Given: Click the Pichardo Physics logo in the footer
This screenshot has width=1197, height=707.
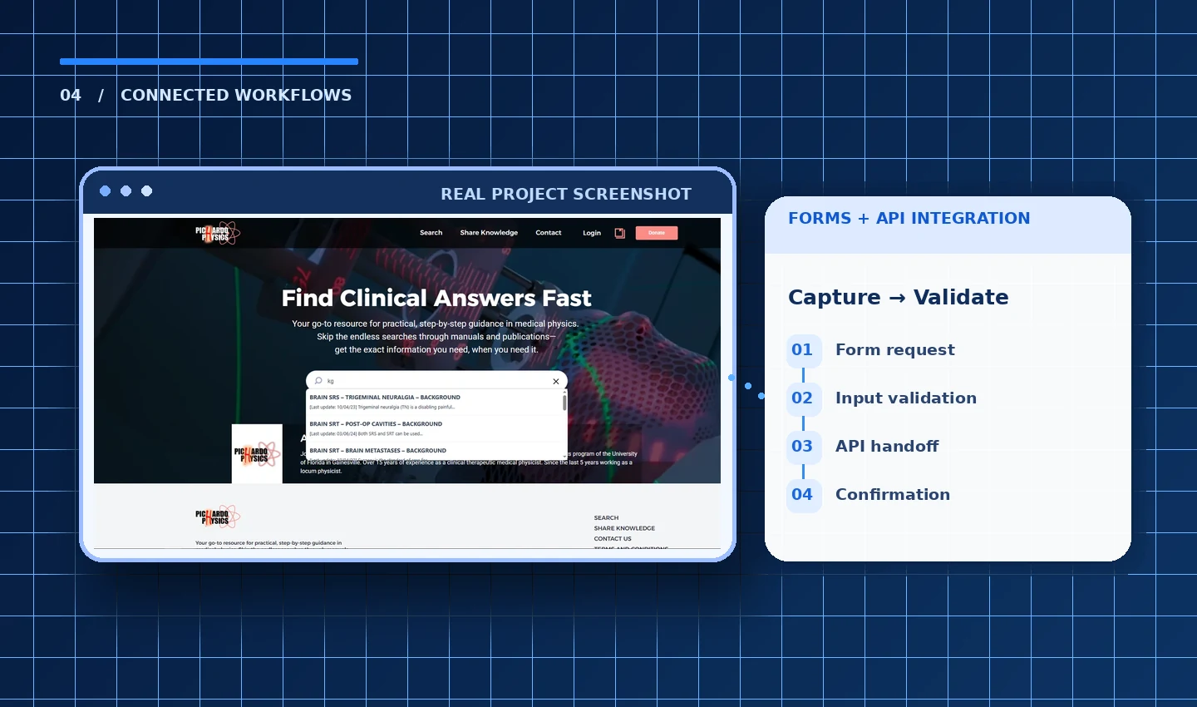Looking at the screenshot, I should click(218, 517).
